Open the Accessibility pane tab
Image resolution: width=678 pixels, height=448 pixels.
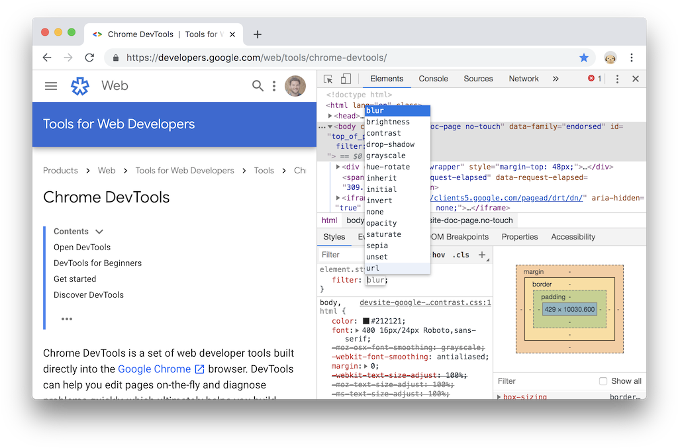point(573,237)
